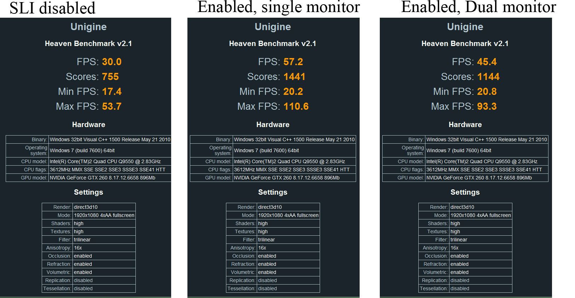Select Anisotropy '16x' in SLI disabled panel
Image resolution: width=575 pixels, height=298 pixels.
pos(78,248)
